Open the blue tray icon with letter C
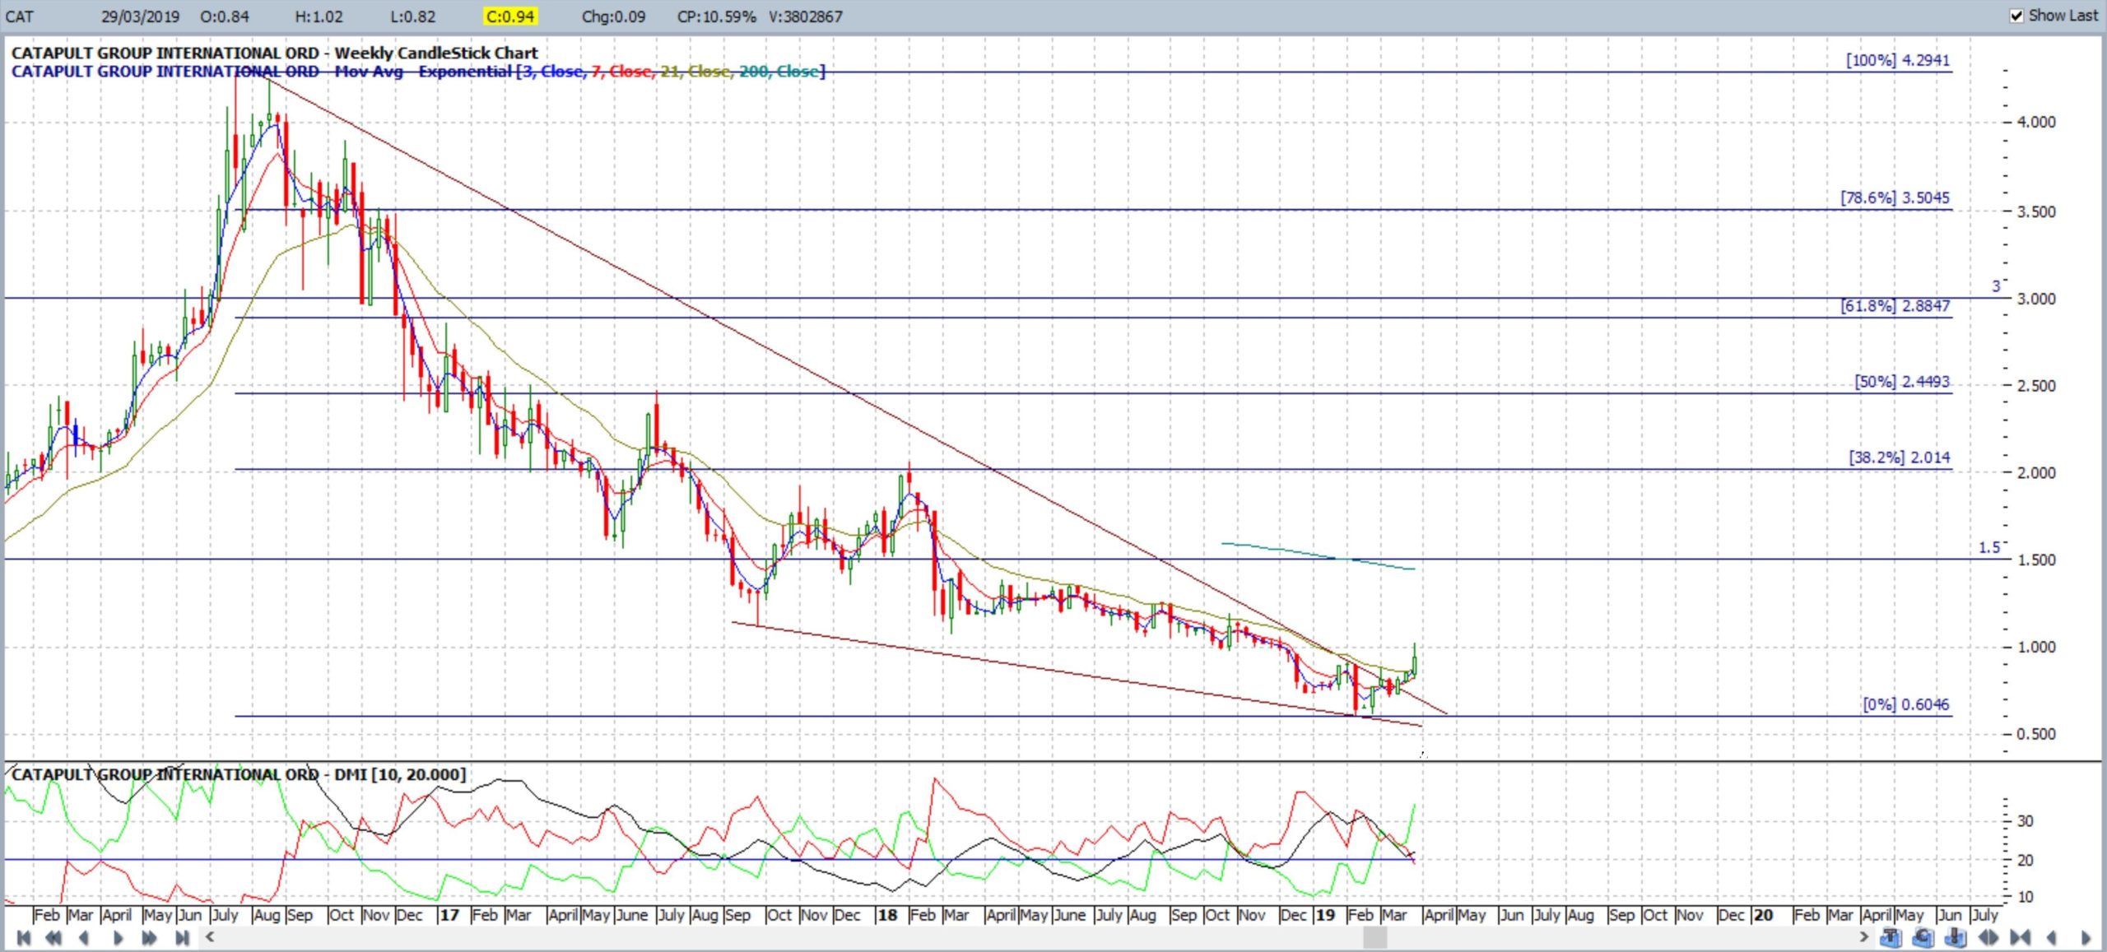The height and width of the screenshot is (952, 2107). (x=1923, y=937)
